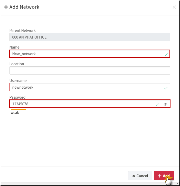Click the Location field label
This screenshot has width=180, height=186.
(x=17, y=64)
